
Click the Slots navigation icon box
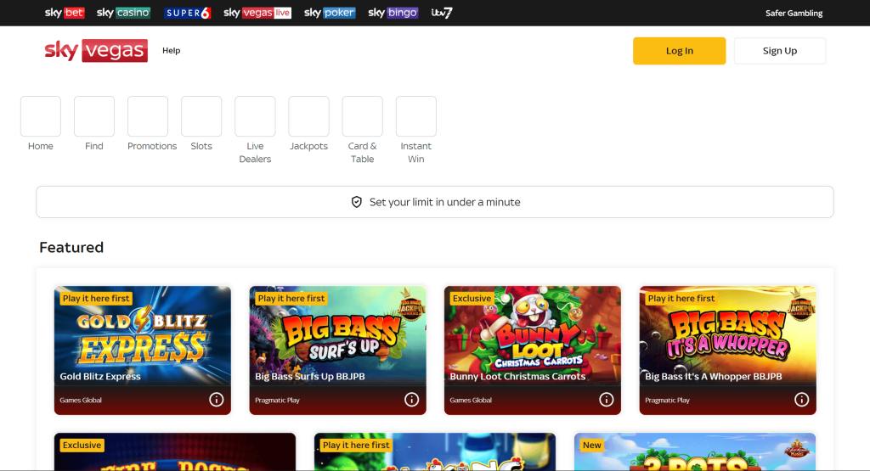201,116
